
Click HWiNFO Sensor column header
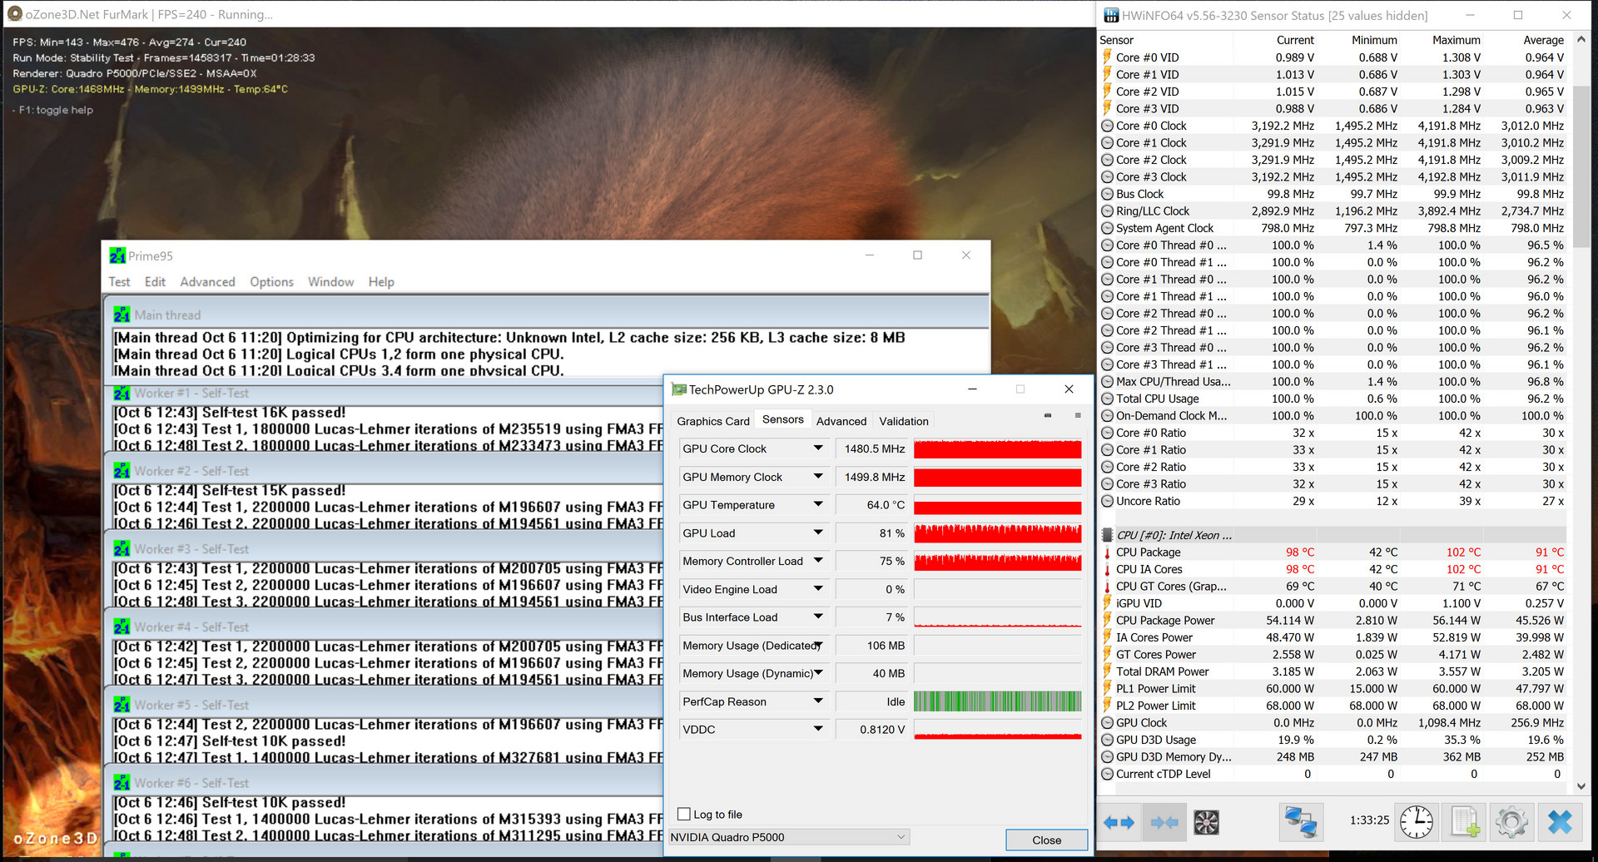coord(1165,40)
